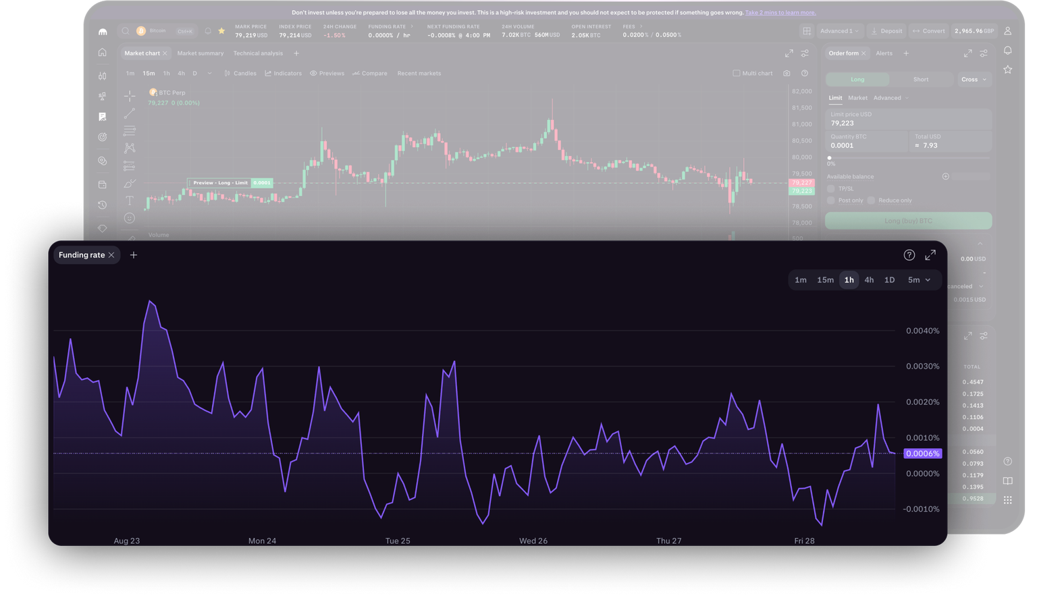Viewport: 1037px width, 598px height.
Task: Add a new tab beside Funding rate
Action: pos(134,255)
